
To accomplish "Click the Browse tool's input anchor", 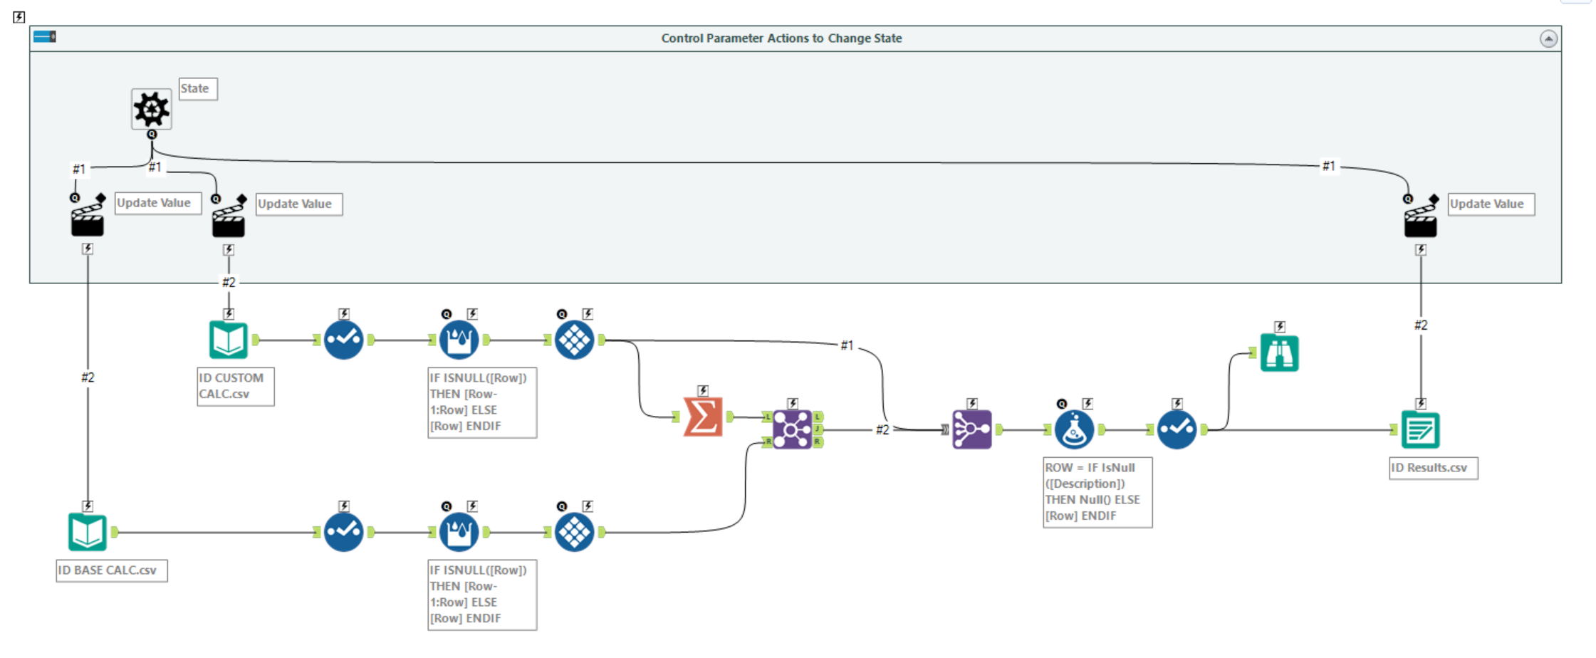I will tap(1253, 352).
